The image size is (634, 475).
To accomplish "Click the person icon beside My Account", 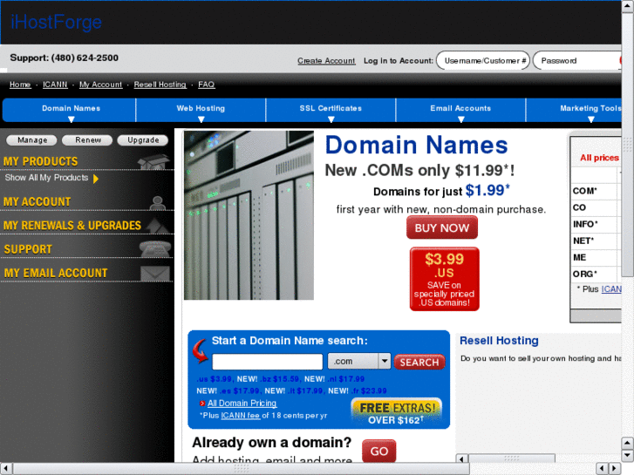I will 157,202.
